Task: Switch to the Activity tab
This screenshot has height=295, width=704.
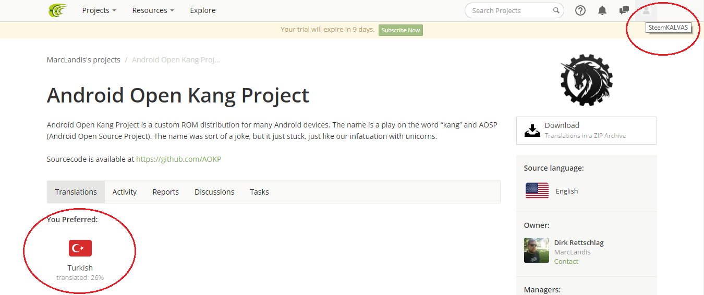Action: click(x=125, y=192)
